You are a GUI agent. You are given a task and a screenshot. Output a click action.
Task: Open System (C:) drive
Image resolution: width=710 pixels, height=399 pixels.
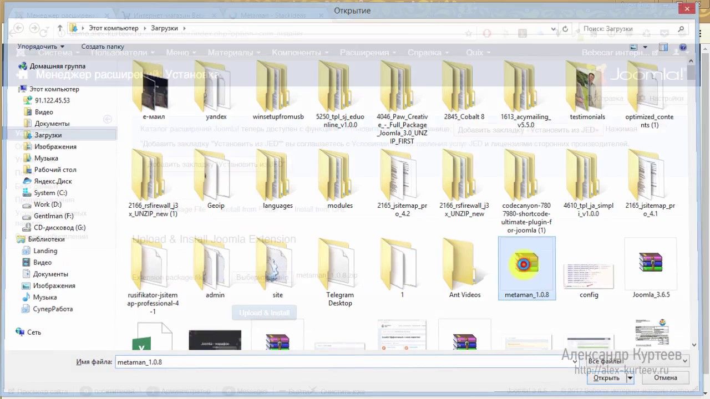44,193
